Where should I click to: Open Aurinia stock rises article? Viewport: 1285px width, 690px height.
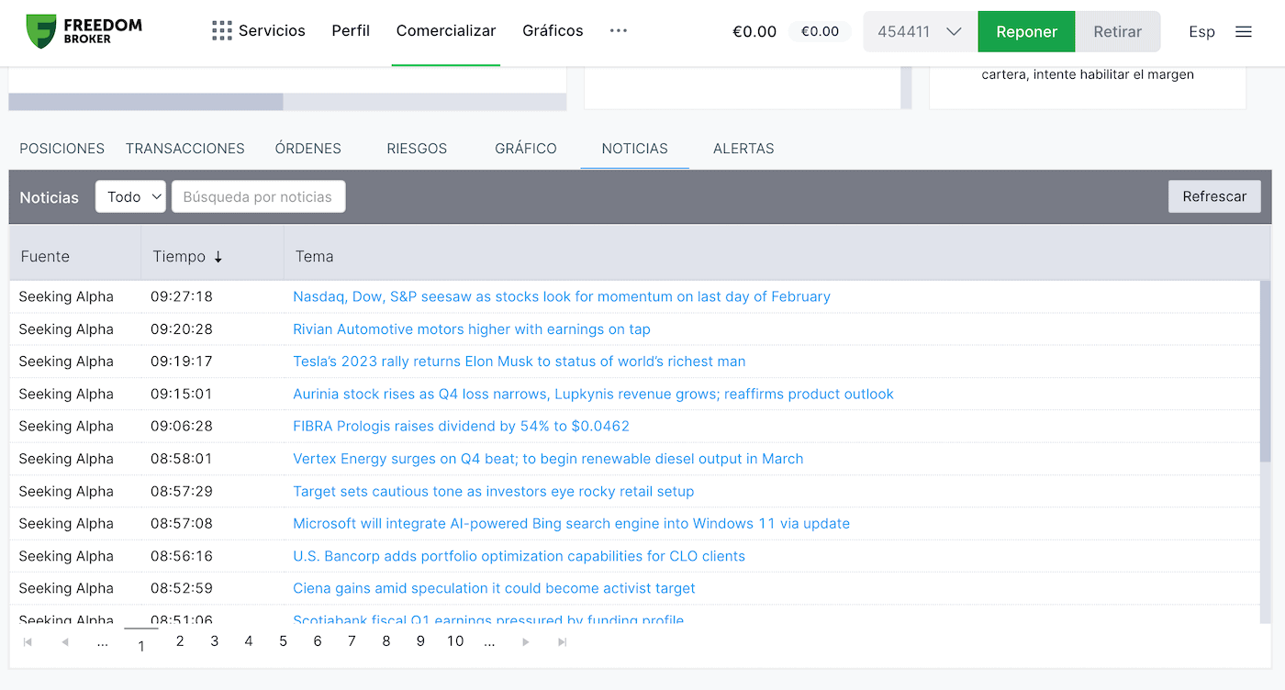[x=593, y=394]
